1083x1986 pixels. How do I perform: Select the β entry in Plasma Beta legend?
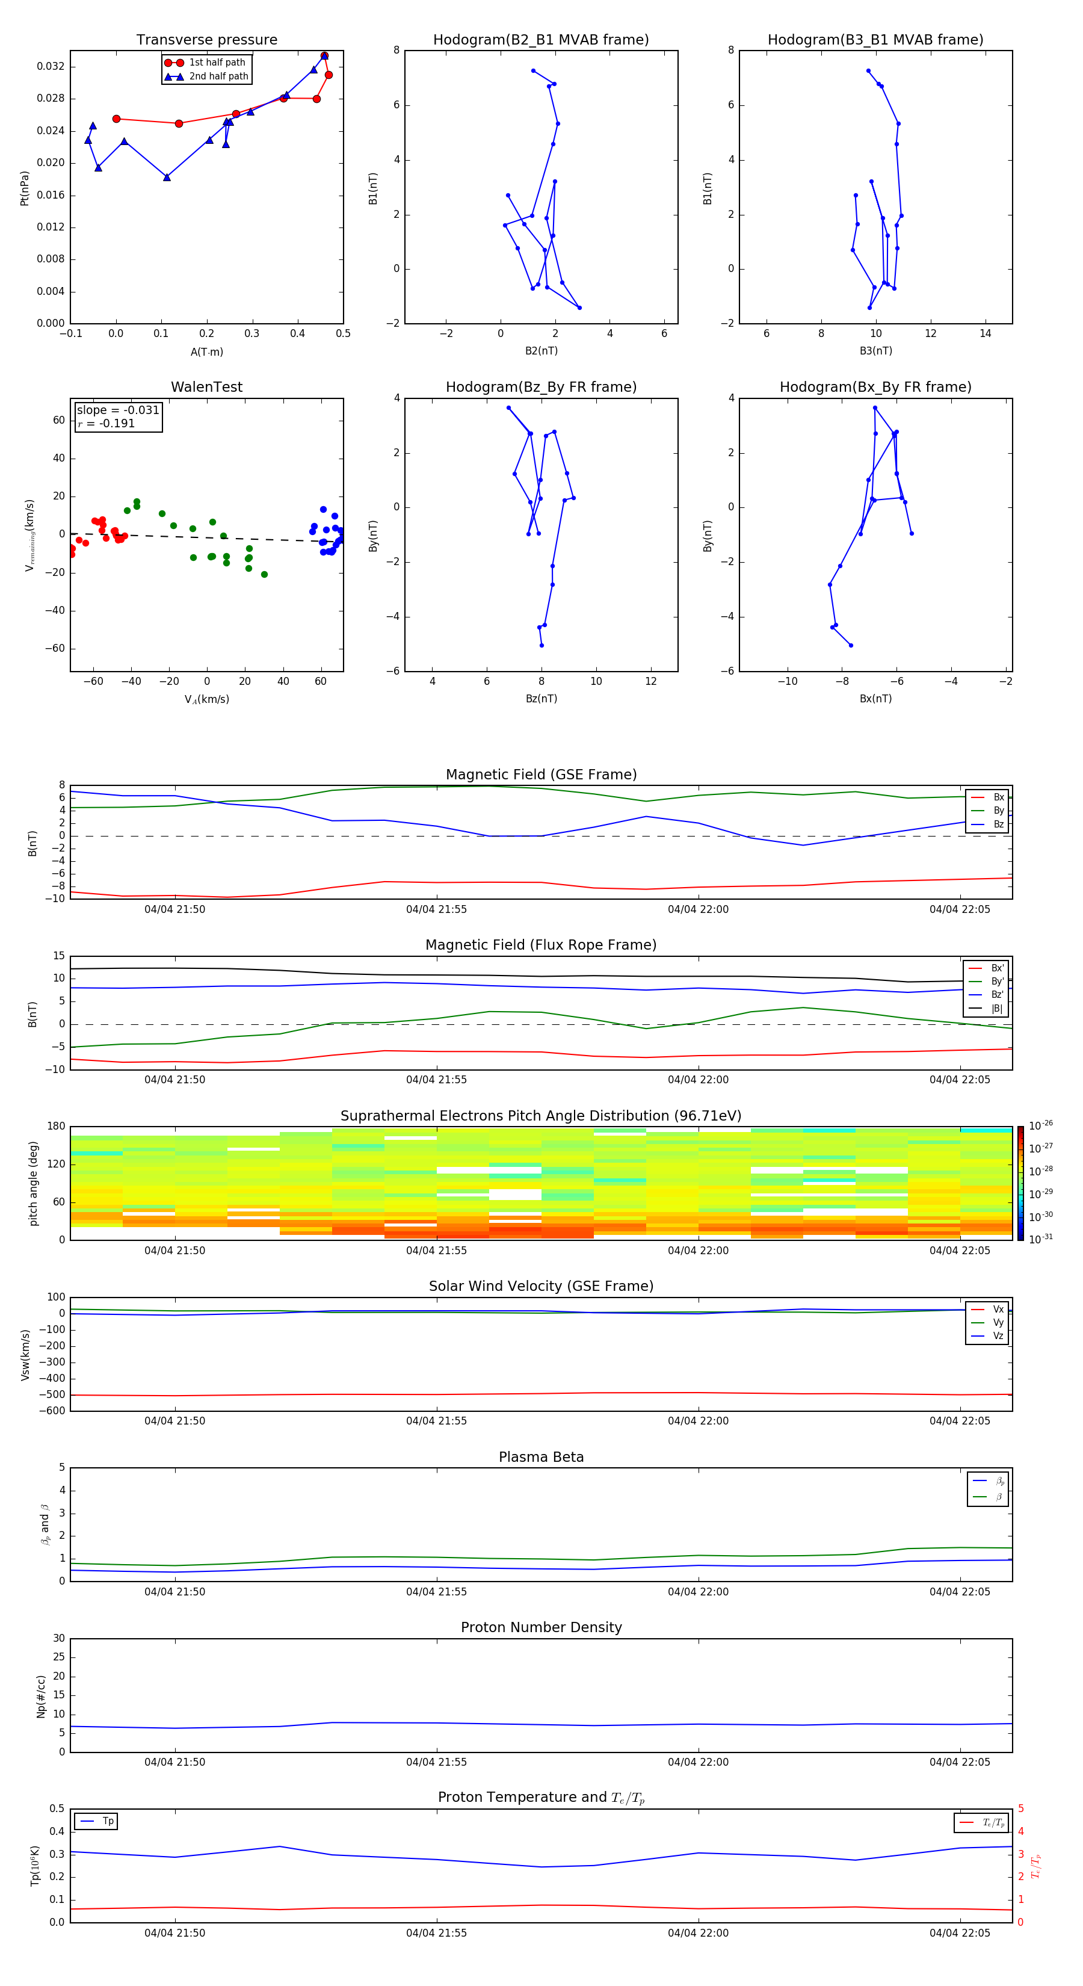coord(988,1497)
